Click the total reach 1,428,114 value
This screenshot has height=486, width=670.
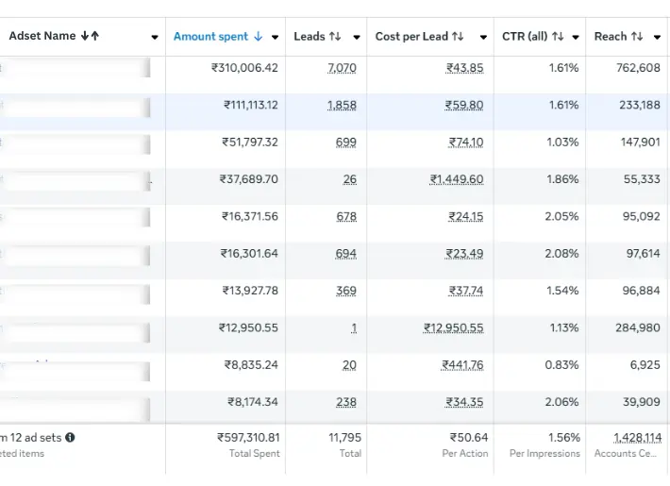tap(637, 438)
